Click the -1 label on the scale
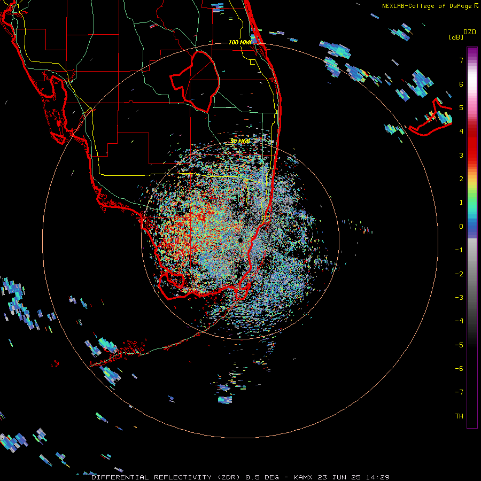This screenshot has height=481, width=481. pos(459,250)
